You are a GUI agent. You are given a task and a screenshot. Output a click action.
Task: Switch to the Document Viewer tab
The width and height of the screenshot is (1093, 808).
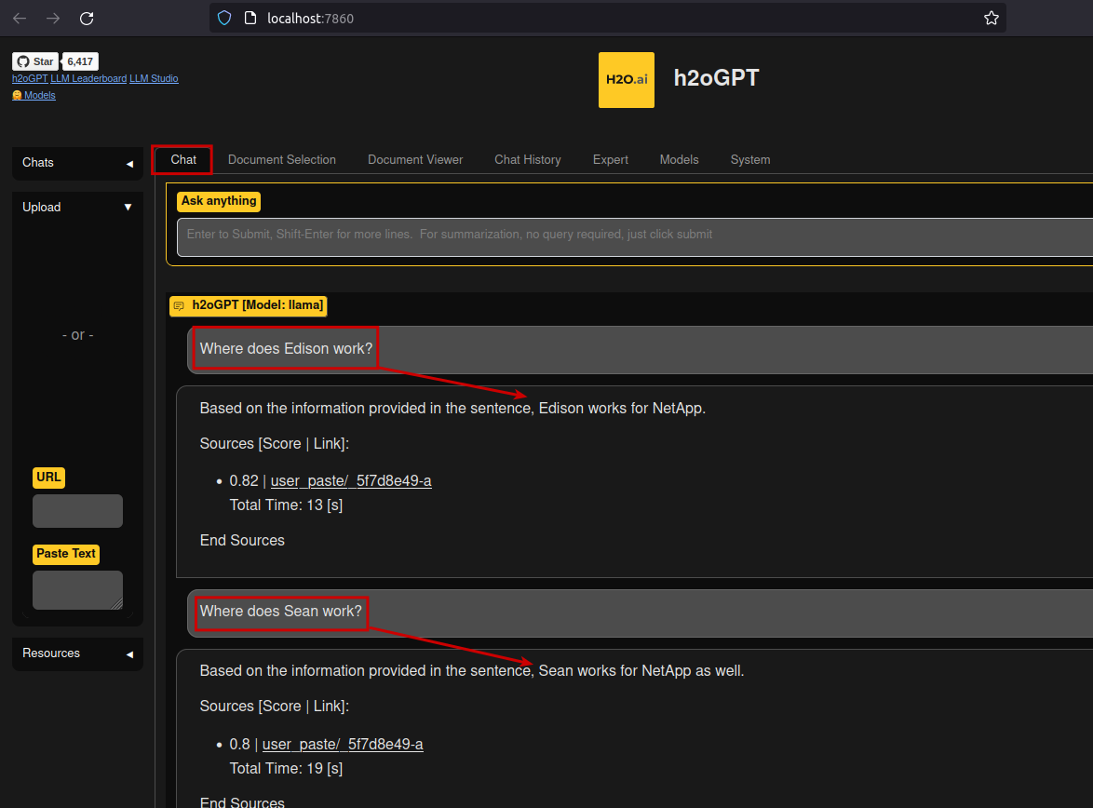[415, 160]
